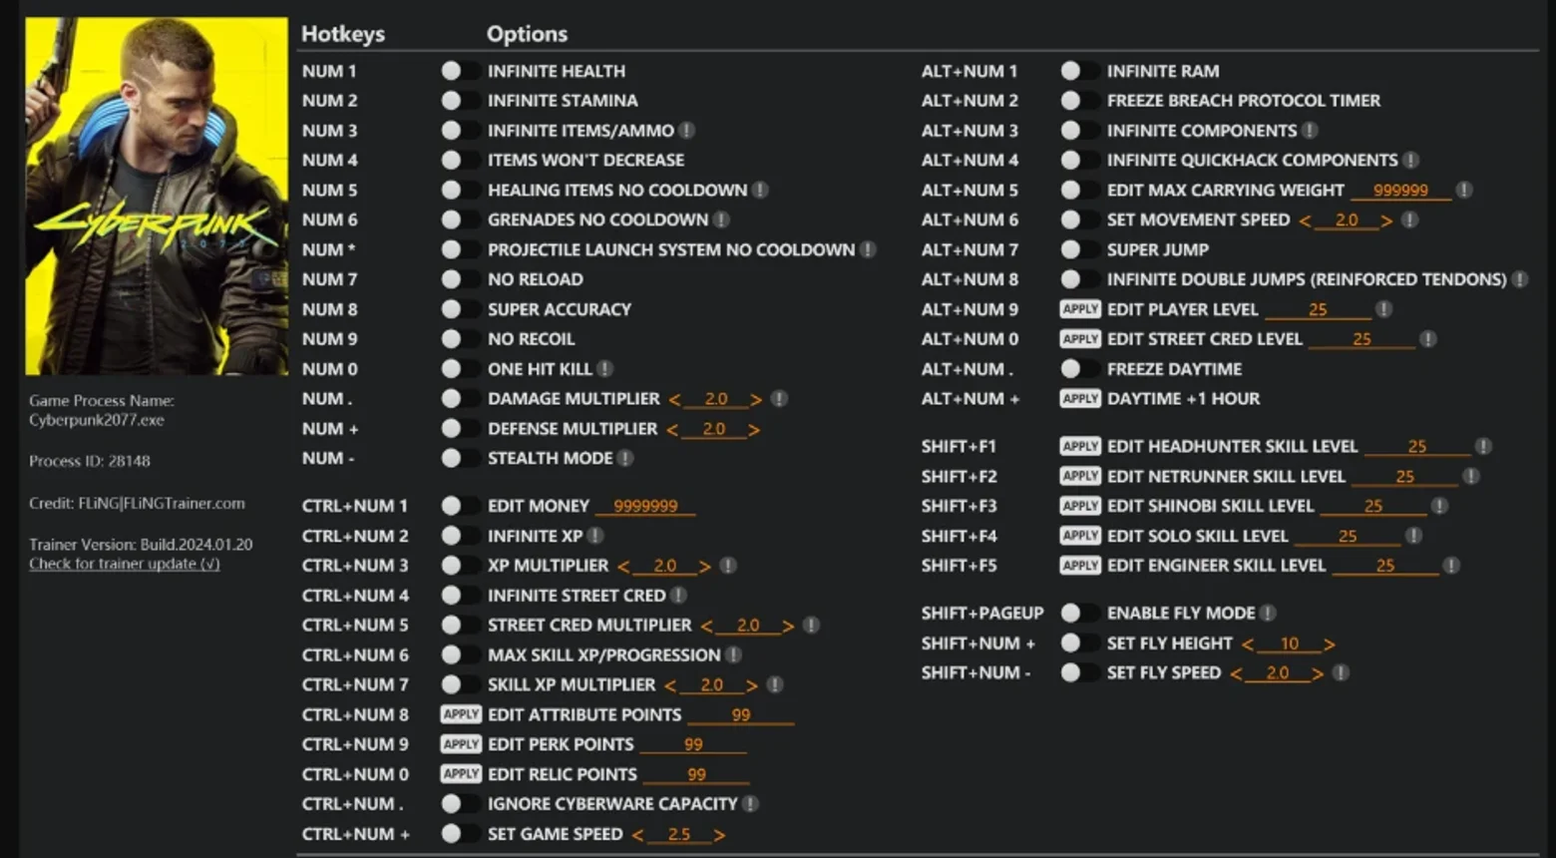Click the Set Game Speed value field
The width and height of the screenshot is (1556, 858).
click(679, 834)
